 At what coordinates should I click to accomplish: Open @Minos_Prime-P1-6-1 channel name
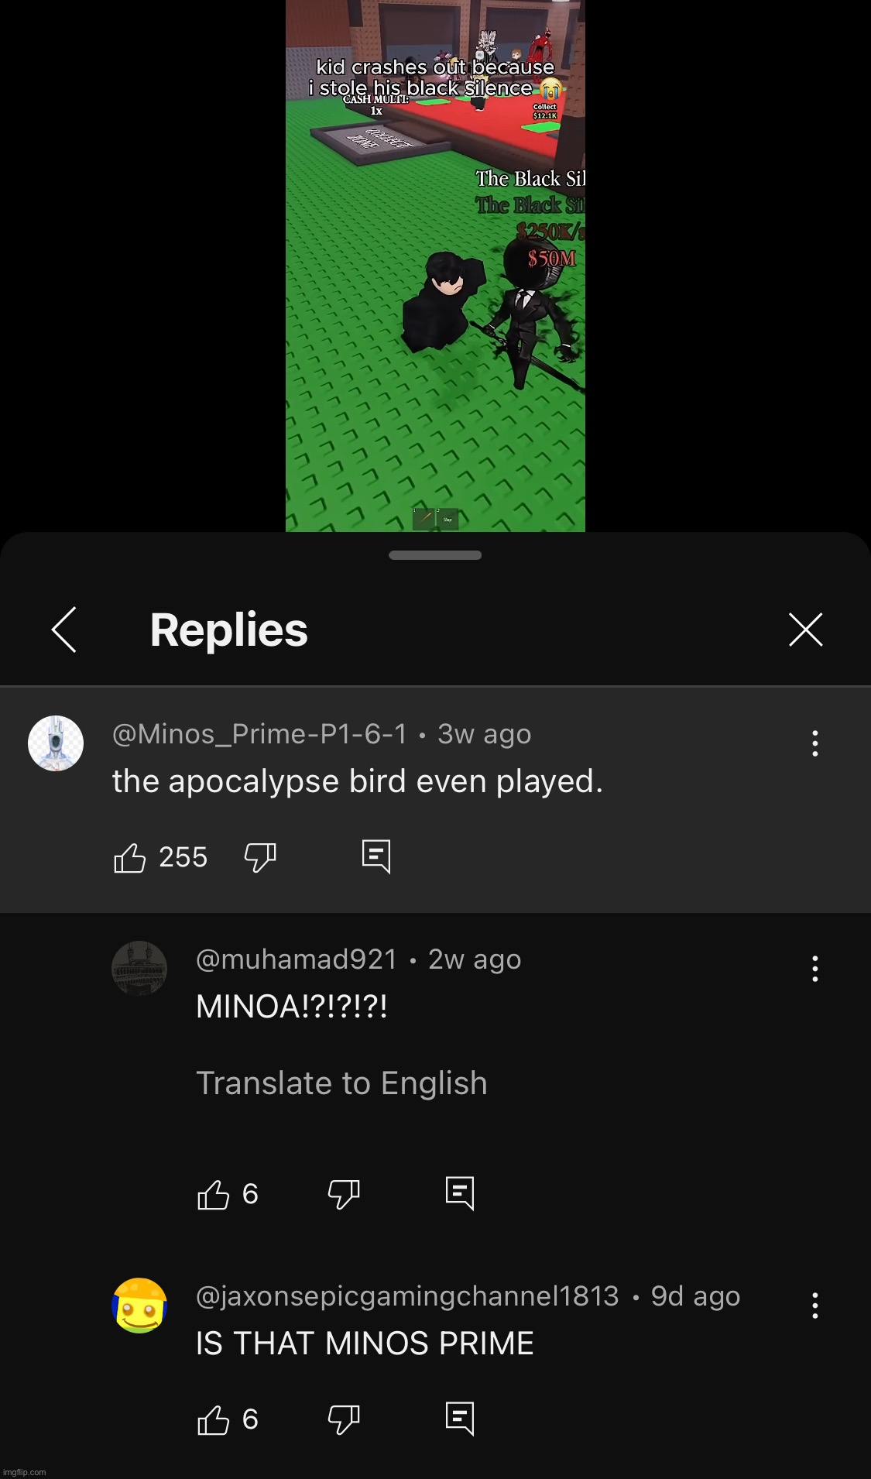tap(259, 734)
